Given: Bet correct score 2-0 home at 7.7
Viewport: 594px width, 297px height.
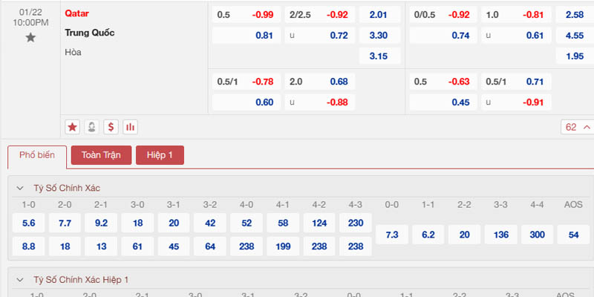Looking at the screenshot, I should point(65,223).
